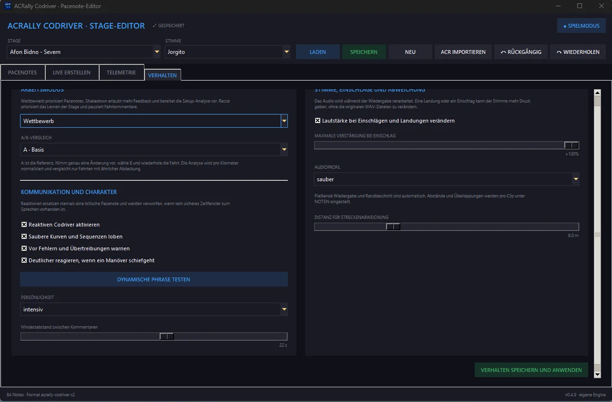Screen dimensions: 612x402
Task: Toggle 'Lautstärke bei Einschlägen und Landungen verändern'
Action: (x=318, y=121)
